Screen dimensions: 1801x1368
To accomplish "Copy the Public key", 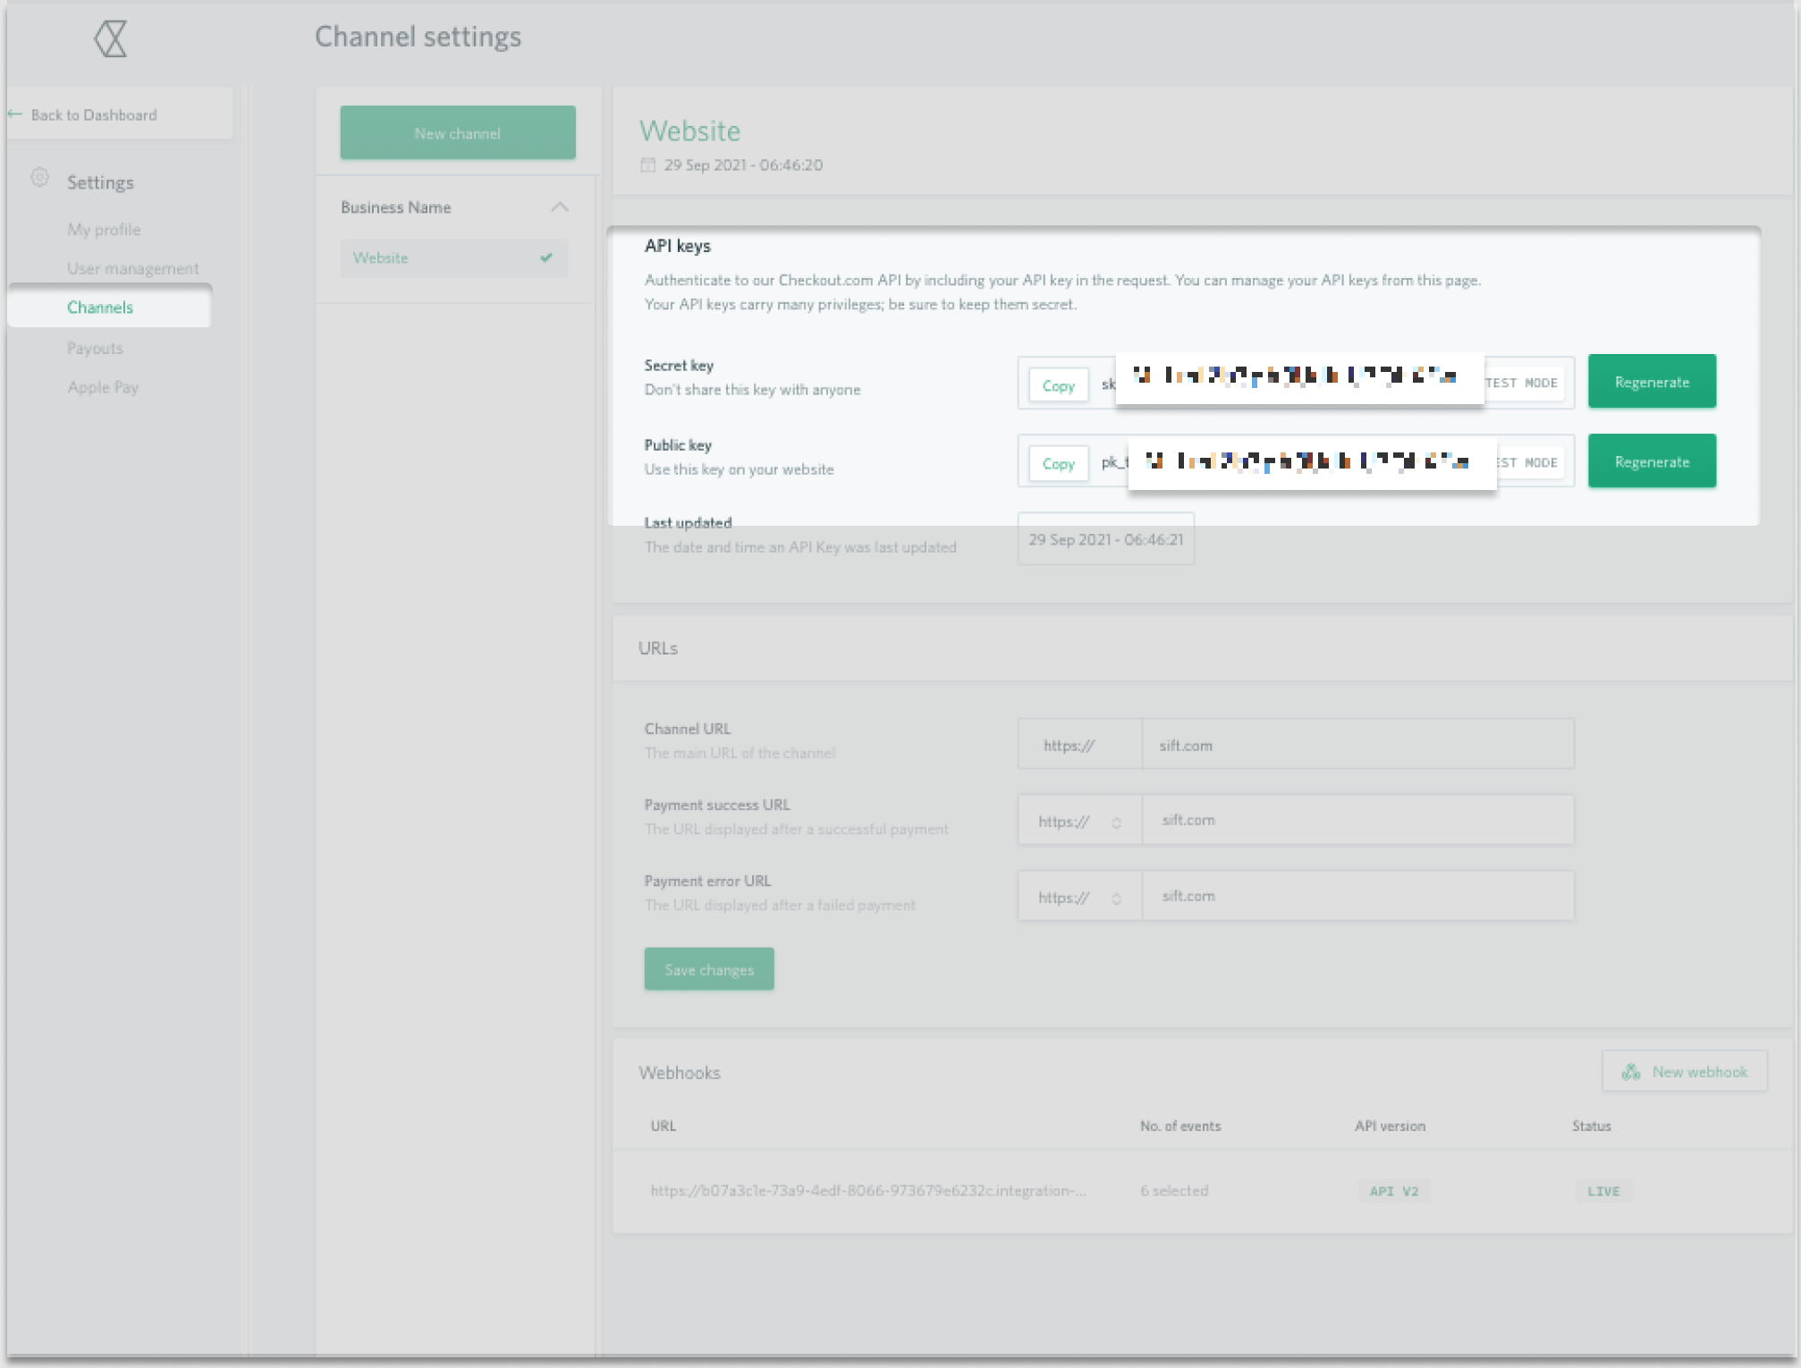I will [x=1058, y=462].
